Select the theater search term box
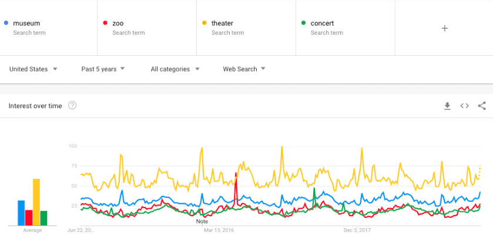 click(246, 28)
